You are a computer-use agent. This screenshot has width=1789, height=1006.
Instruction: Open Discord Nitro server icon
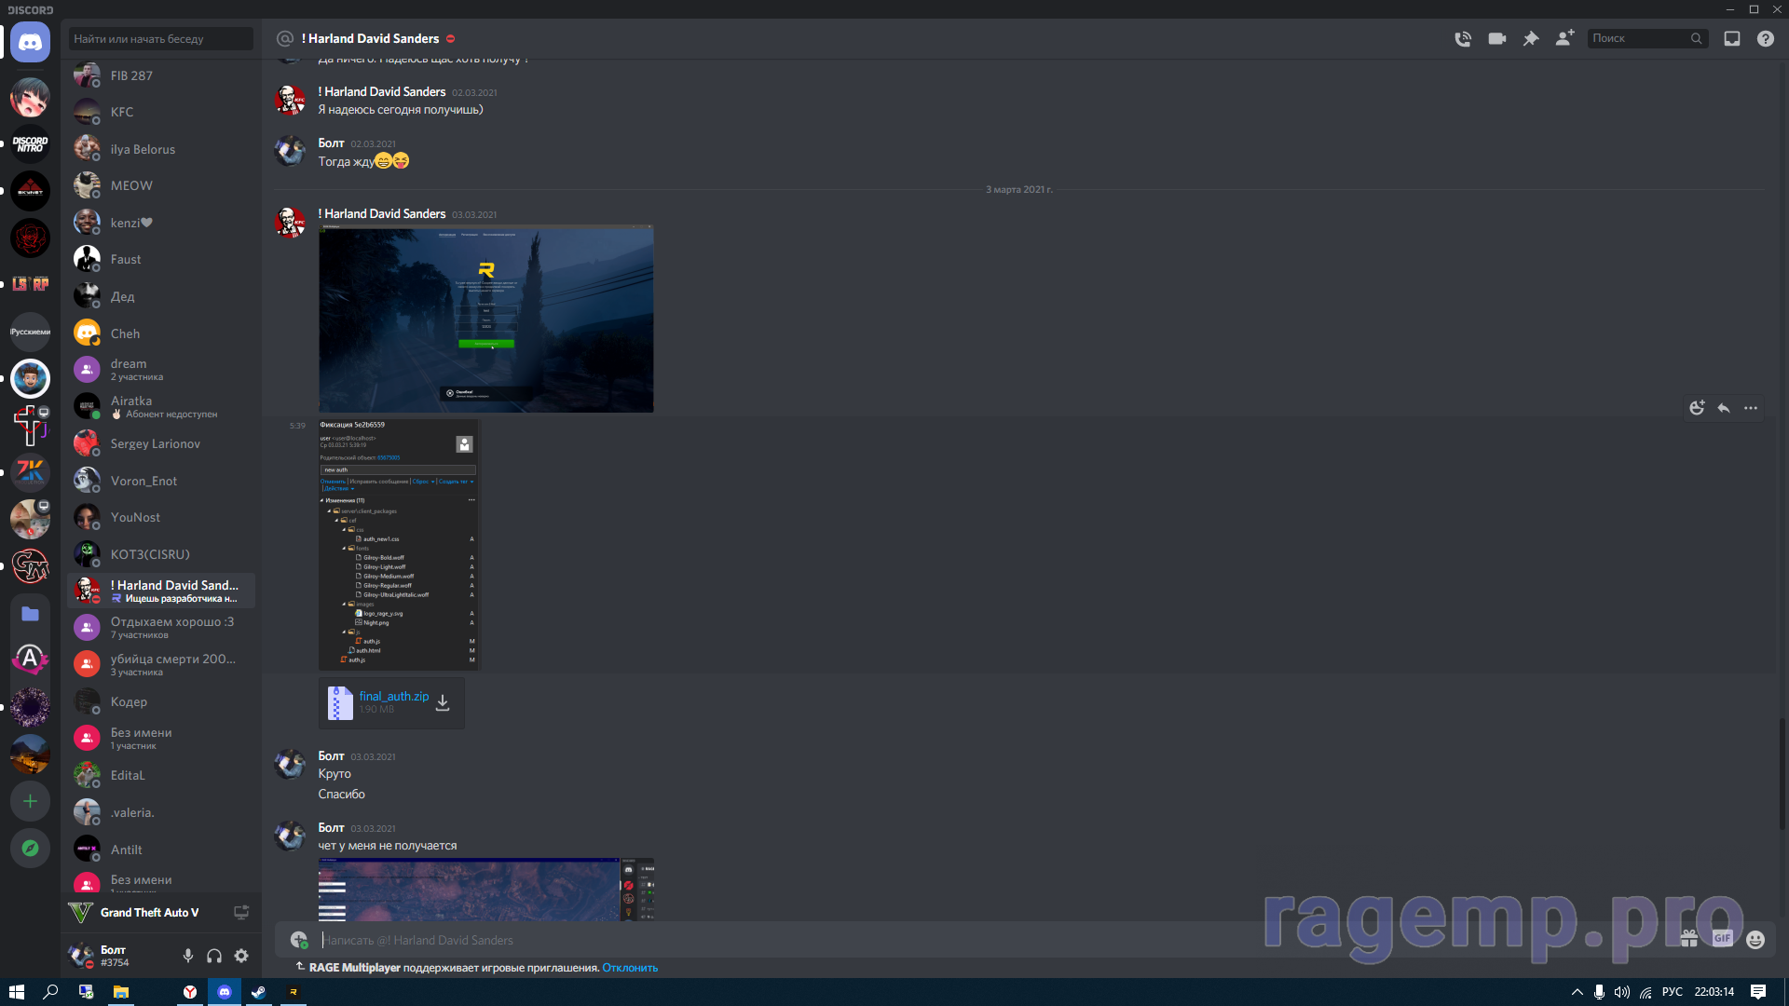click(30, 144)
